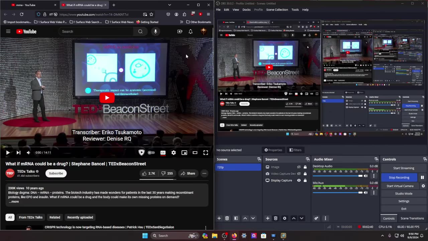Select the Recently uploaded chip
The height and width of the screenshot is (241, 428).
point(80,217)
